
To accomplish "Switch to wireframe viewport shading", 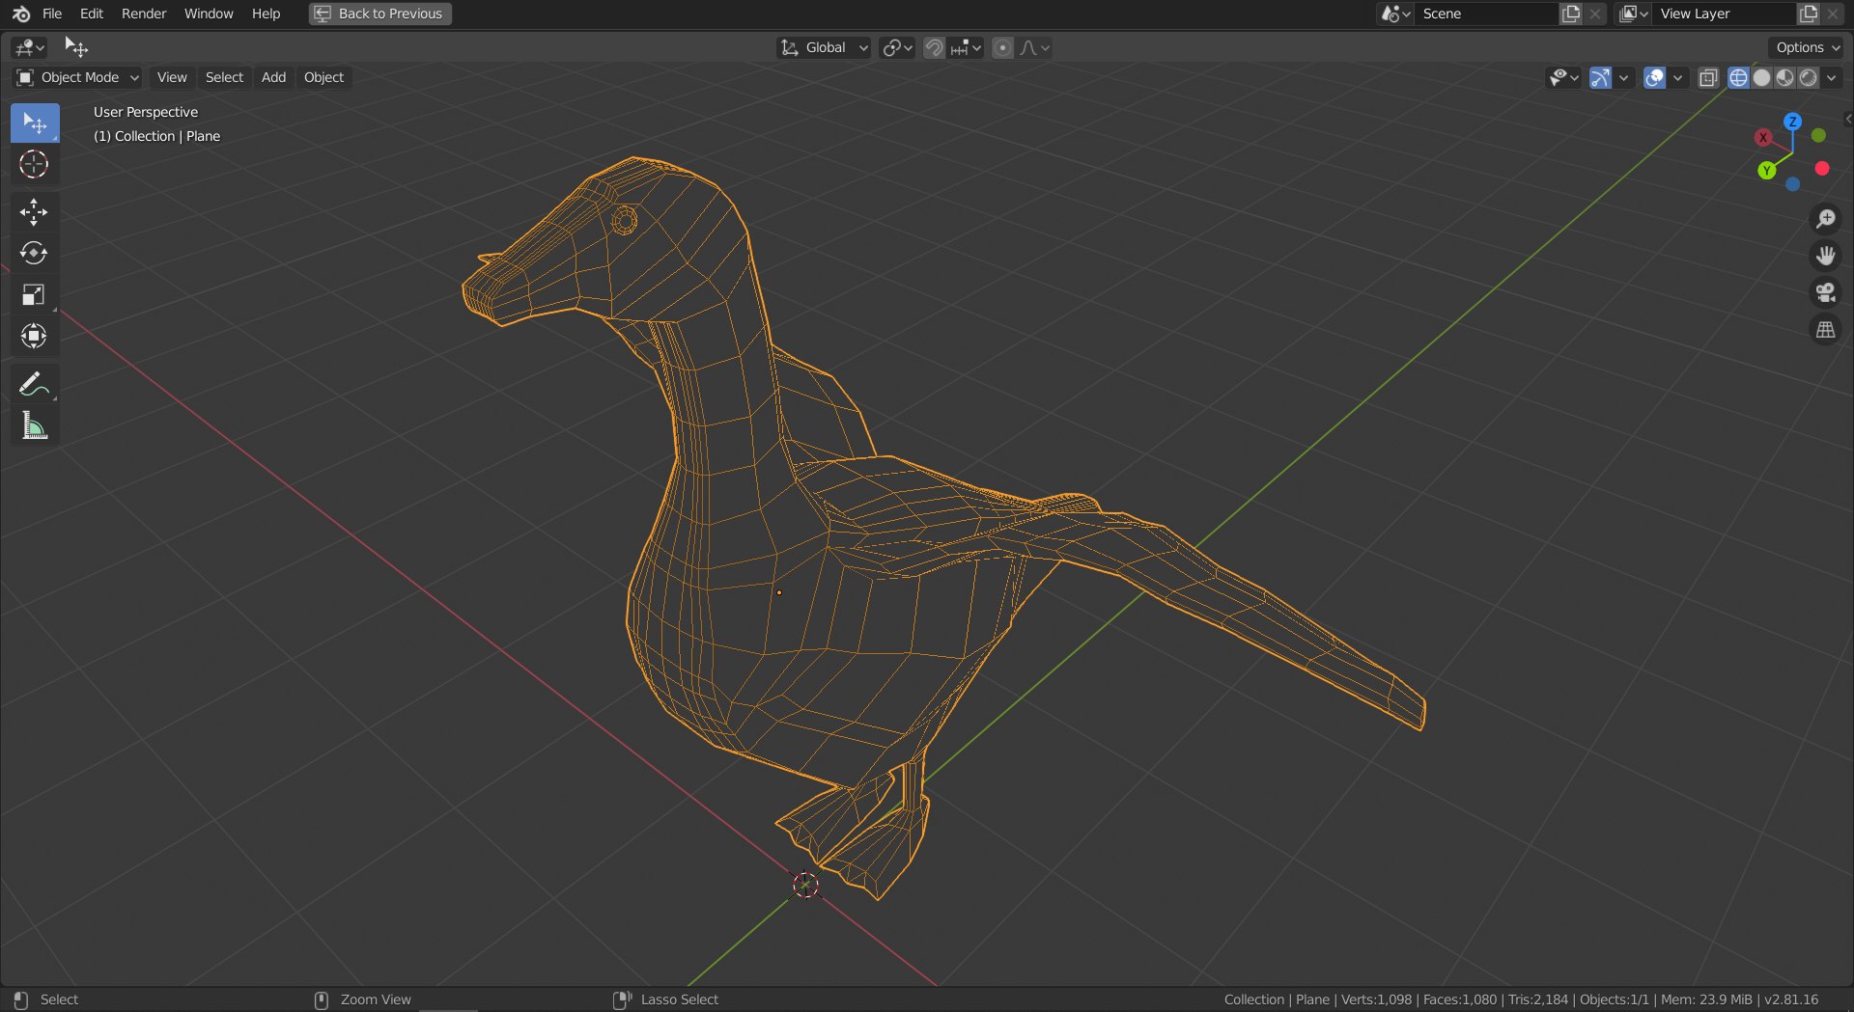I will [1738, 78].
